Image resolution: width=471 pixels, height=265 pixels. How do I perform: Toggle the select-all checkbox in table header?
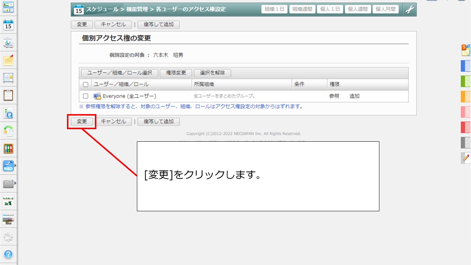(x=85, y=85)
